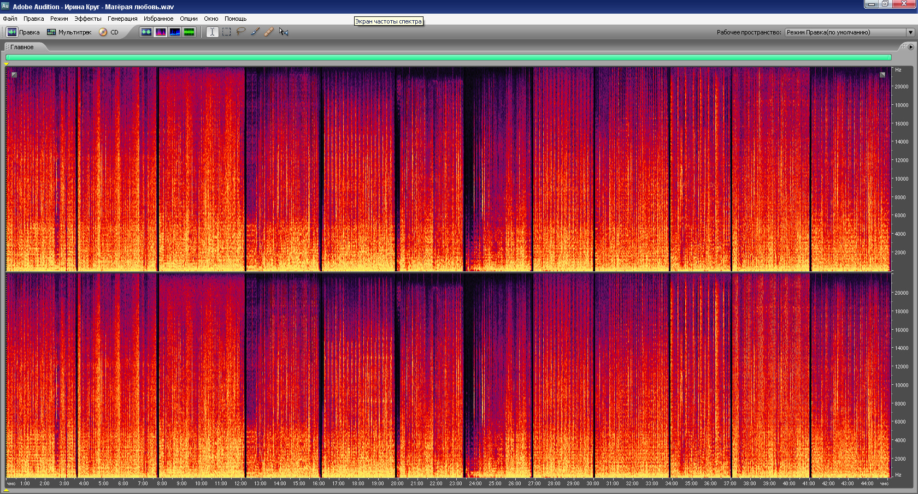This screenshot has height=494, width=918.
Task: Click 10000 on the upper channel frequency scale
Action: click(x=901, y=178)
